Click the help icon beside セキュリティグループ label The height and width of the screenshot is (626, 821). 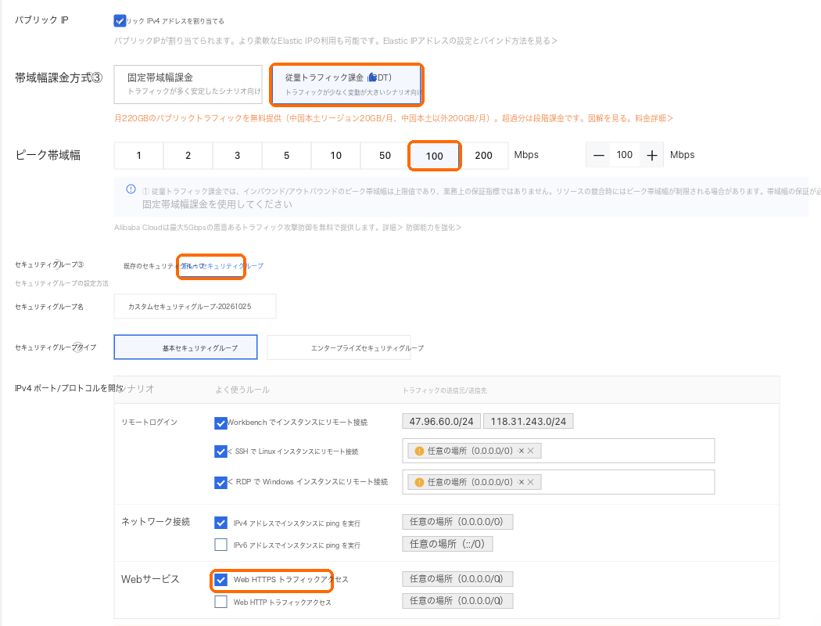(80, 264)
